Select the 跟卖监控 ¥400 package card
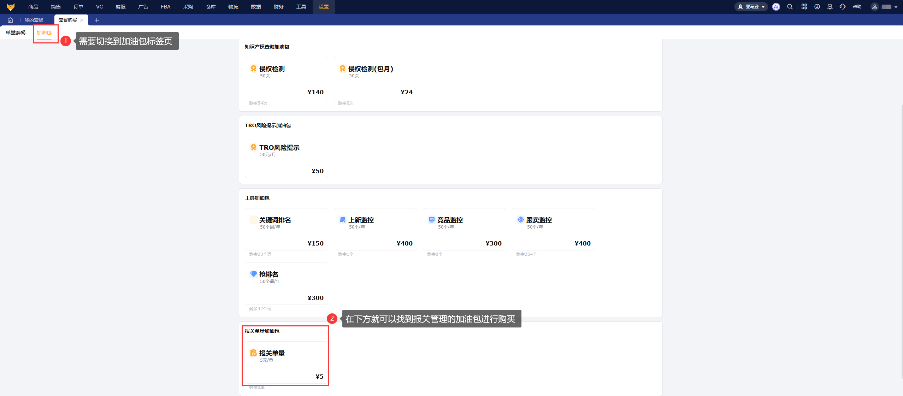The height and width of the screenshot is (396, 903). tap(553, 229)
